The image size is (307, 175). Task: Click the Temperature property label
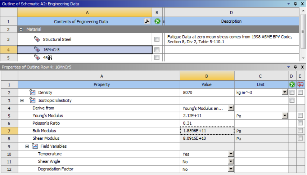(x=50, y=154)
